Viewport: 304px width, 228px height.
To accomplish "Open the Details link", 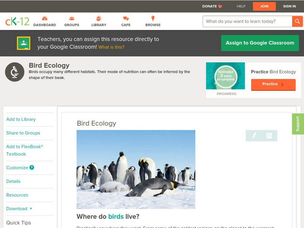I will coord(13,181).
